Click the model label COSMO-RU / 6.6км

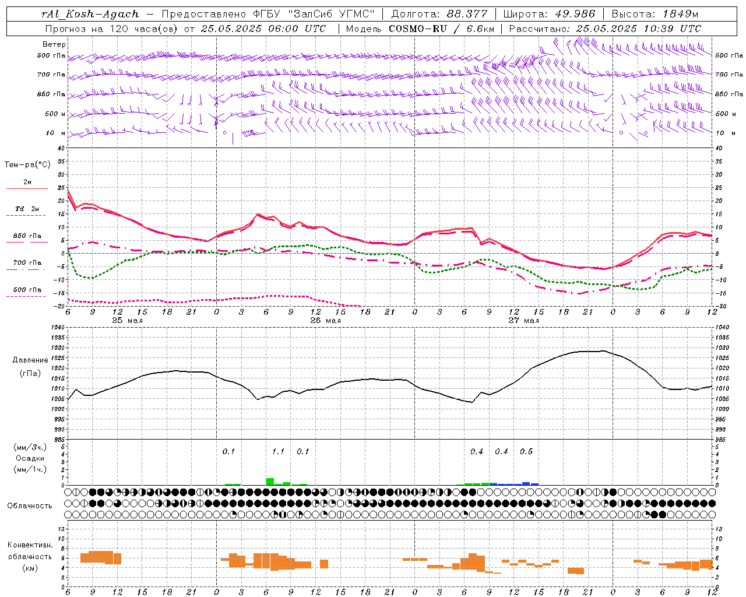click(441, 29)
